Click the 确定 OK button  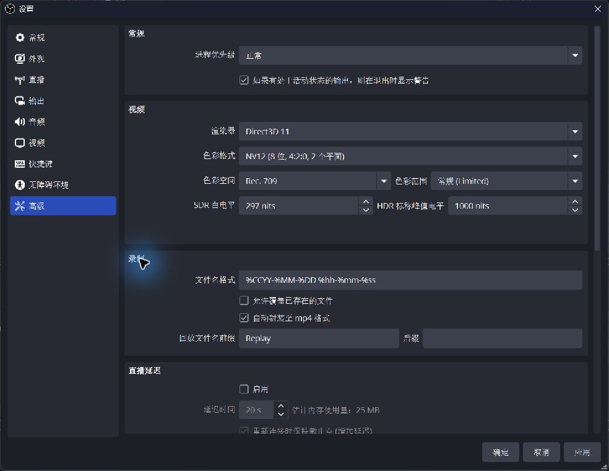(501, 452)
